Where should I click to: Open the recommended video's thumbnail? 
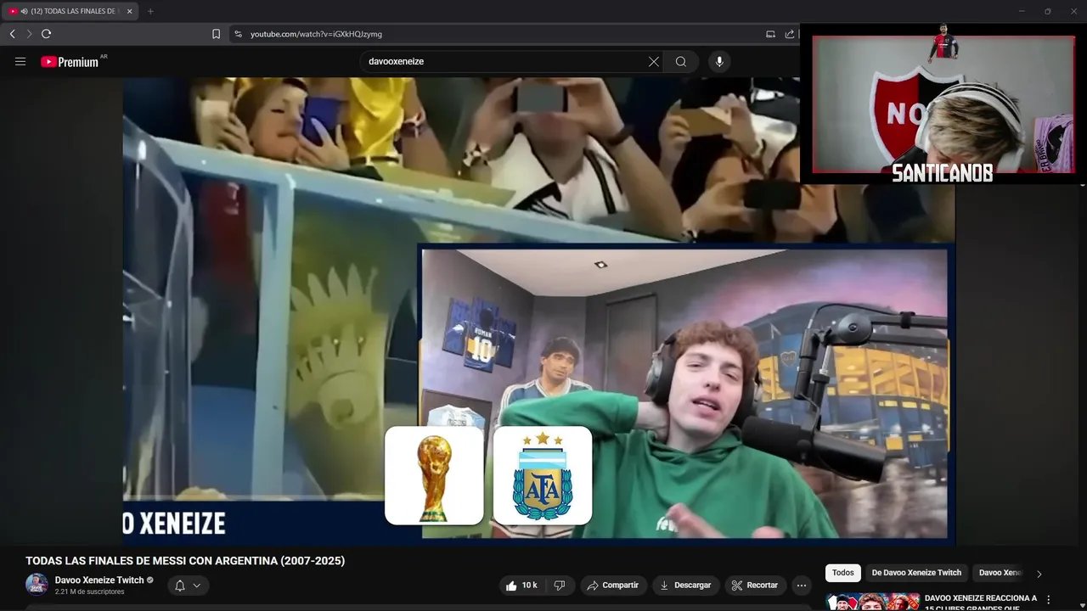pos(872,603)
